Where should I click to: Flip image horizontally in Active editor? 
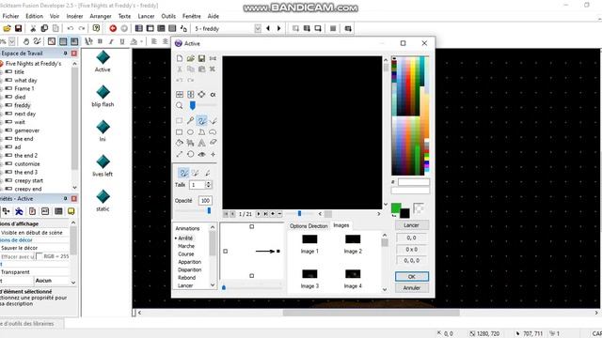coord(180,94)
